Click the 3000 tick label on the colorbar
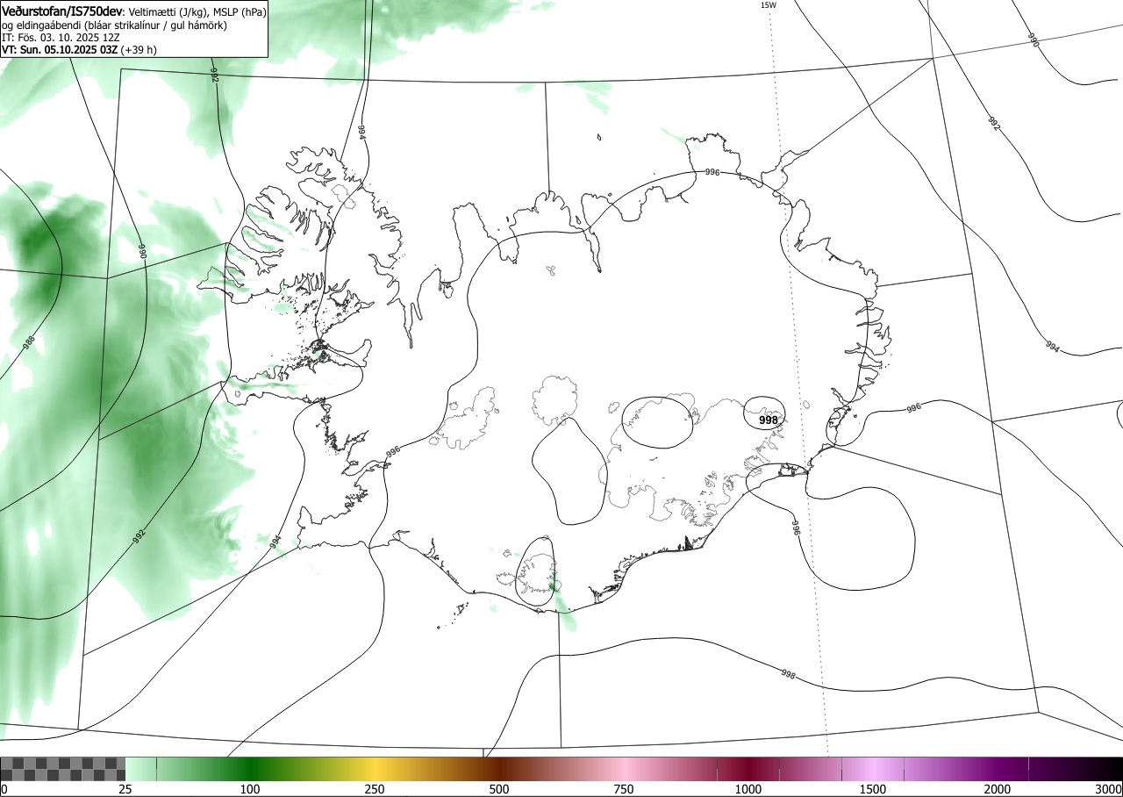The height and width of the screenshot is (797, 1123). (x=1108, y=789)
